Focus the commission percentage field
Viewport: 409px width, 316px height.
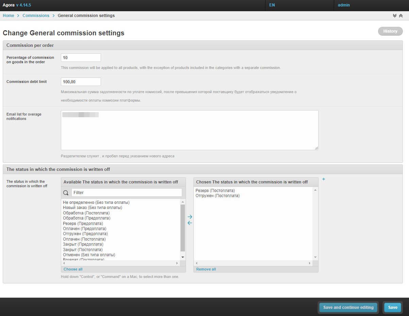click(x=81, y=58)
